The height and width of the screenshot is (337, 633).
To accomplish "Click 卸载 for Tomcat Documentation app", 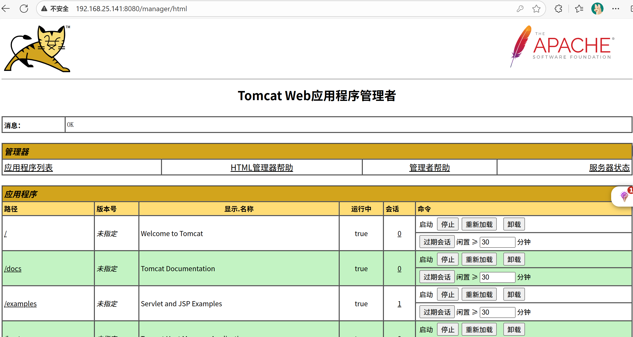I will point(514,259).
